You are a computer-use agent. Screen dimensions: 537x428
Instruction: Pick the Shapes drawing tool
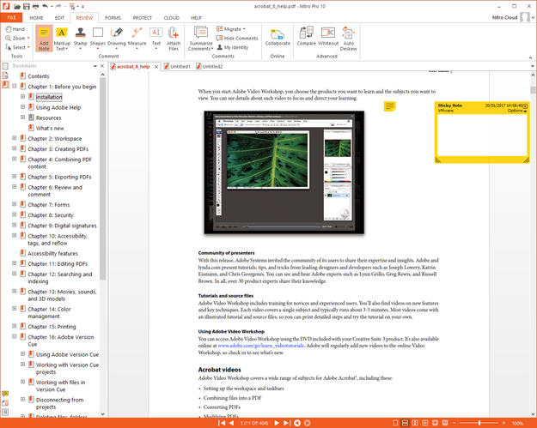pos(98,39)
